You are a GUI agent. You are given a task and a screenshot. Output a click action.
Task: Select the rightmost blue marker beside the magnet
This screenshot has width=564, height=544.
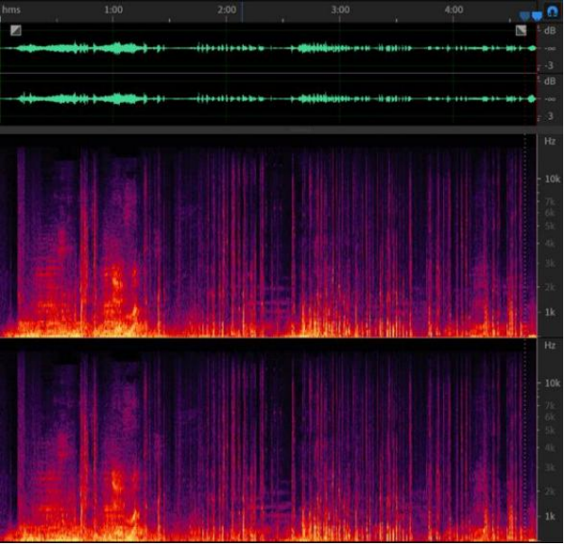click(x=538, y=16)
